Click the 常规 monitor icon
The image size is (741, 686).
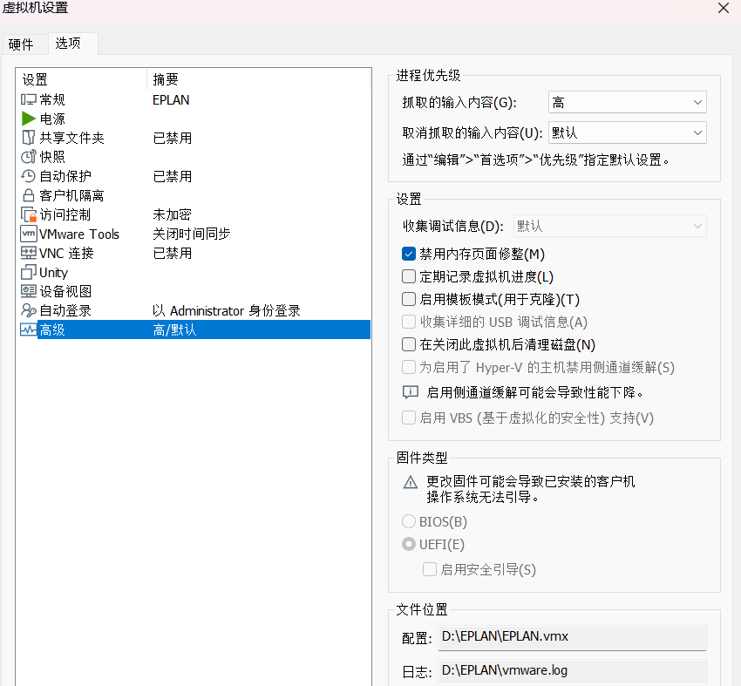click(29, 99)
